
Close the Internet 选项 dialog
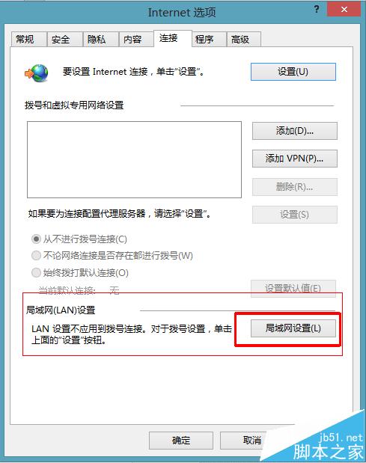tap(344, 10)
